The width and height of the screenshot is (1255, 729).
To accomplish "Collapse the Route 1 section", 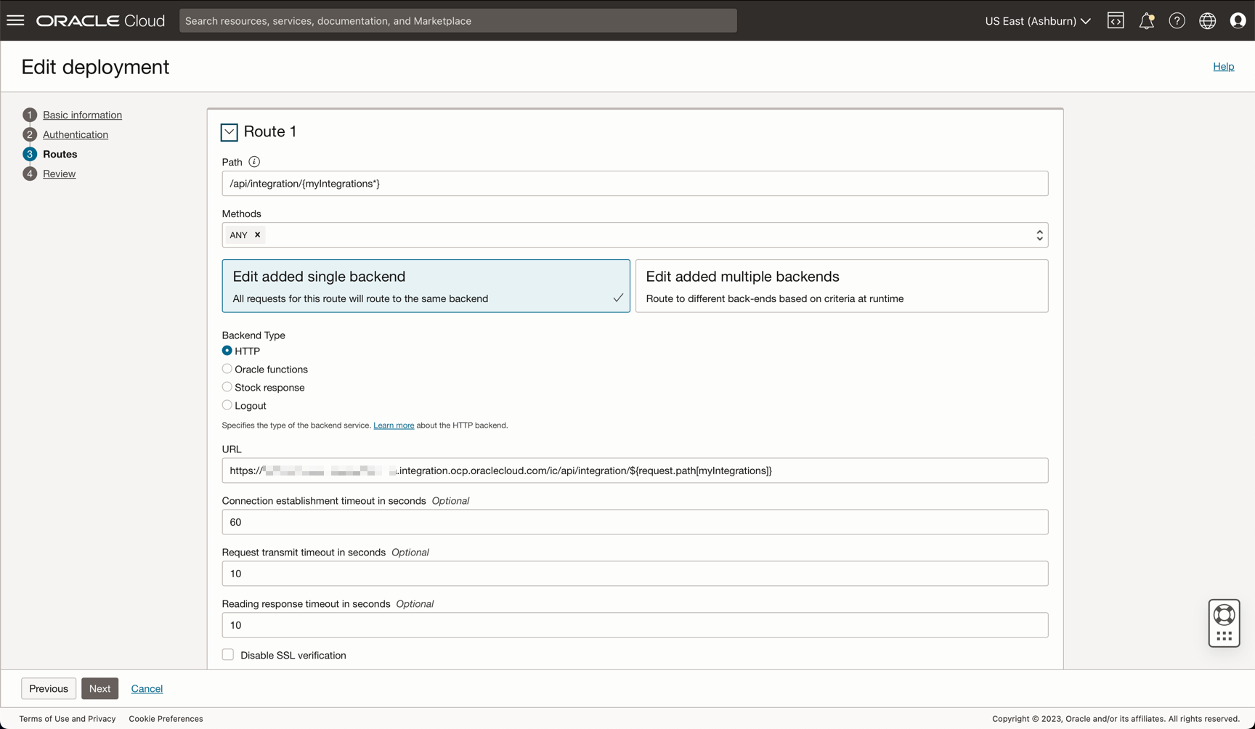I will click(229, 132).
